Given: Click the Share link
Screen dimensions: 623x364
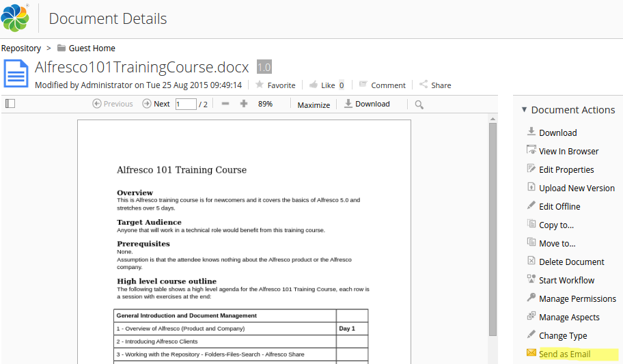Looking at the screenshot, I should 441,85.
